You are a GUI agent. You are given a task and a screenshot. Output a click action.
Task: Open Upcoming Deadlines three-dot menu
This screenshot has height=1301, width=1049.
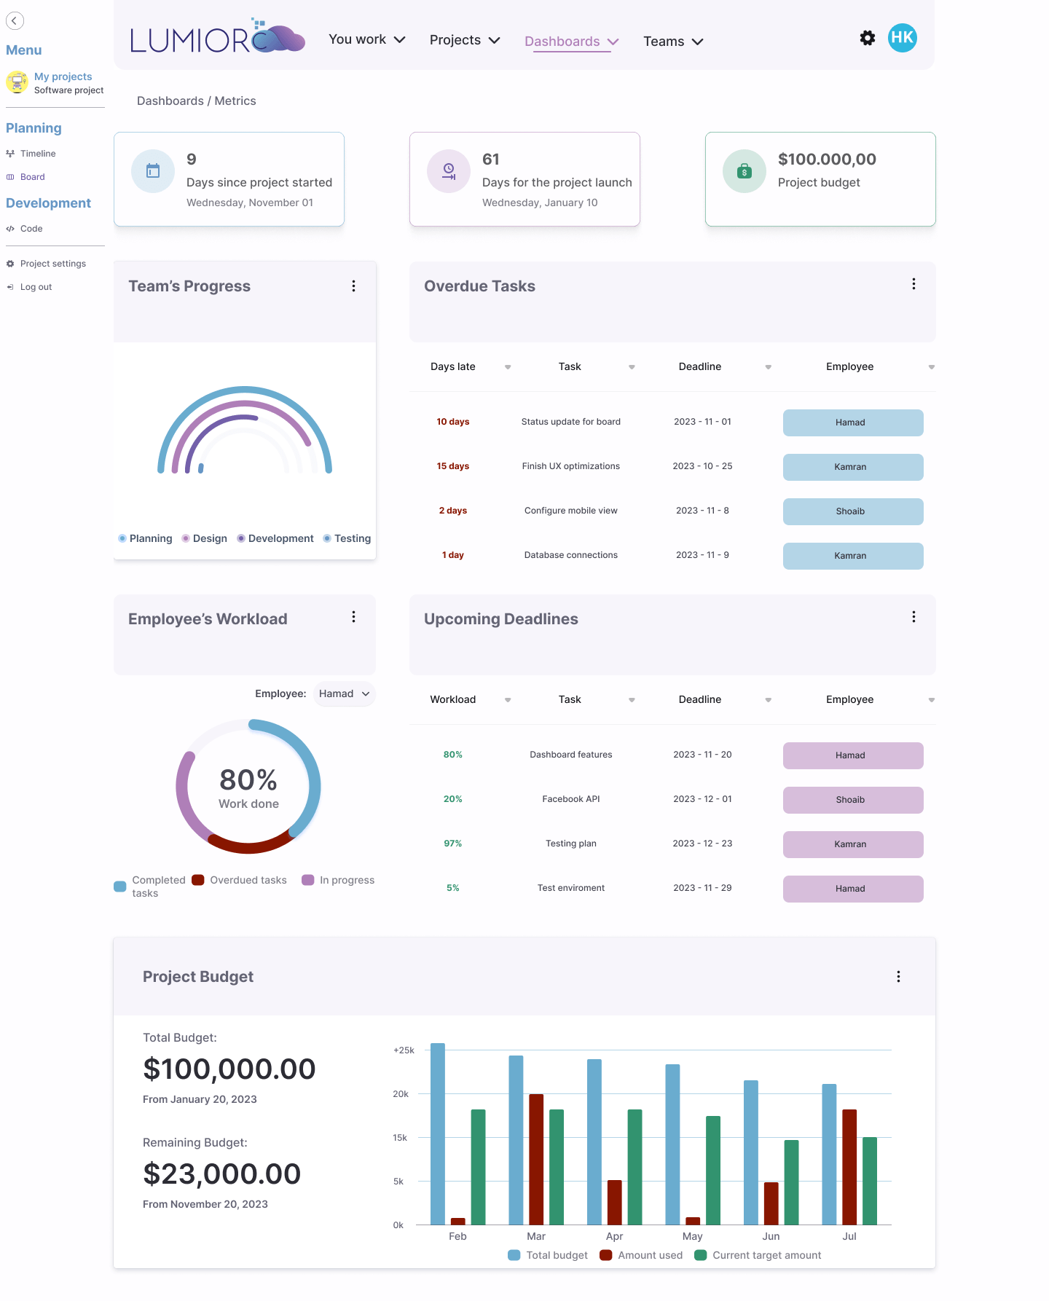(914, 617)
